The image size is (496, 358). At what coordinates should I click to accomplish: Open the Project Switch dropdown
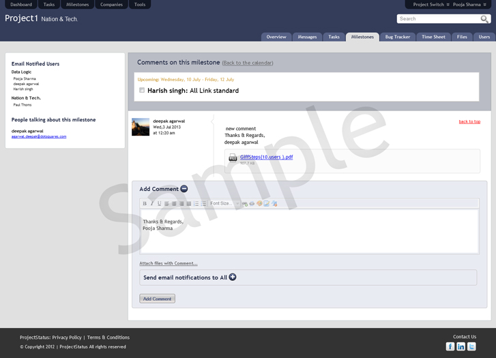430,5
